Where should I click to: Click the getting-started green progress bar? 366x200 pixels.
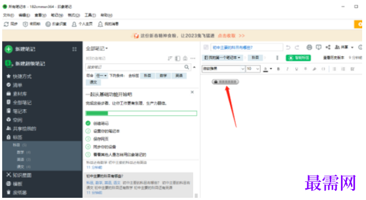pos(141,113)
